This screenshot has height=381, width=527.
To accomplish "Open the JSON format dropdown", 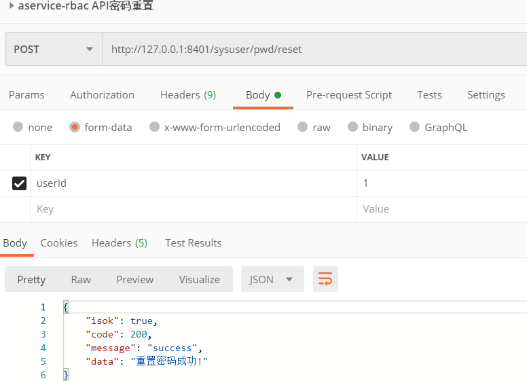I will click(271, 279).
